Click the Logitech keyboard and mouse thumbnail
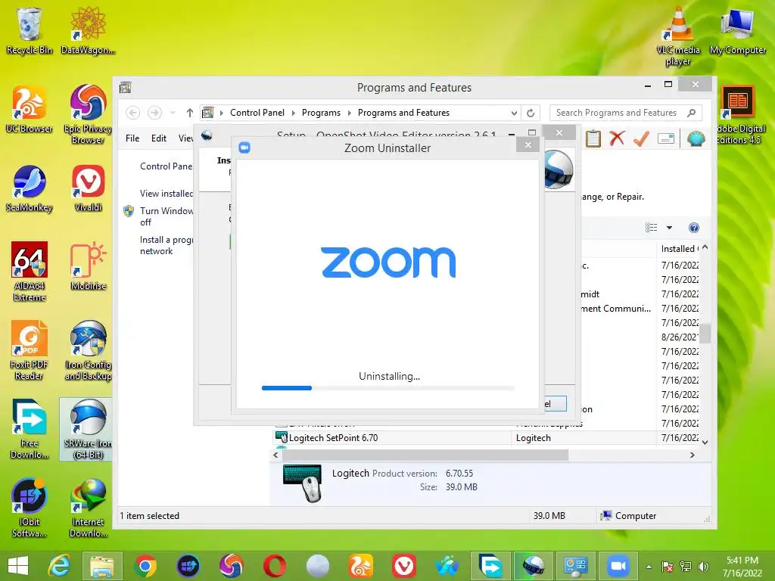The image size is (775, 581). pos(303,483)
